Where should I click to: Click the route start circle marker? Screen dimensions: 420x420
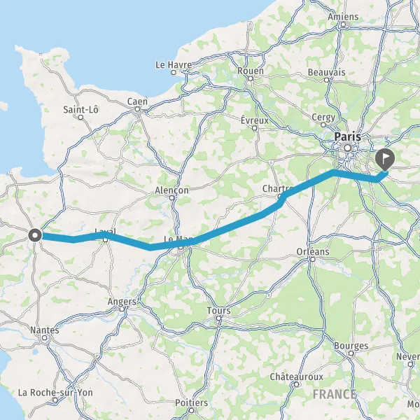pos(35,235)
